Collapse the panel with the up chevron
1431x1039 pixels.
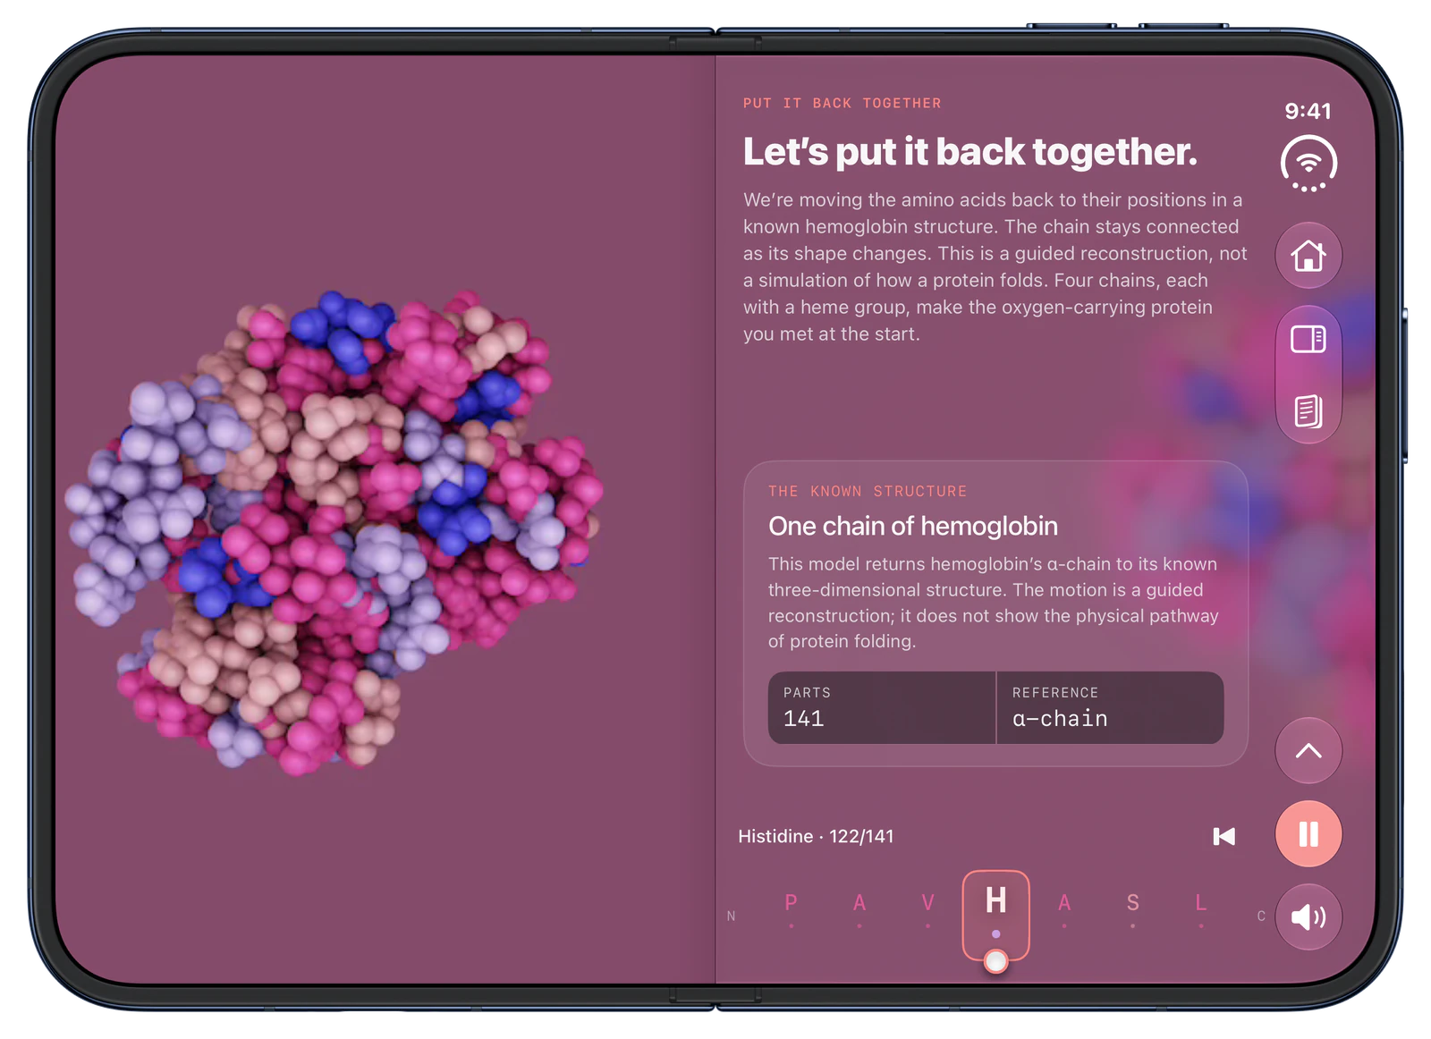(x=1308, y=751)
